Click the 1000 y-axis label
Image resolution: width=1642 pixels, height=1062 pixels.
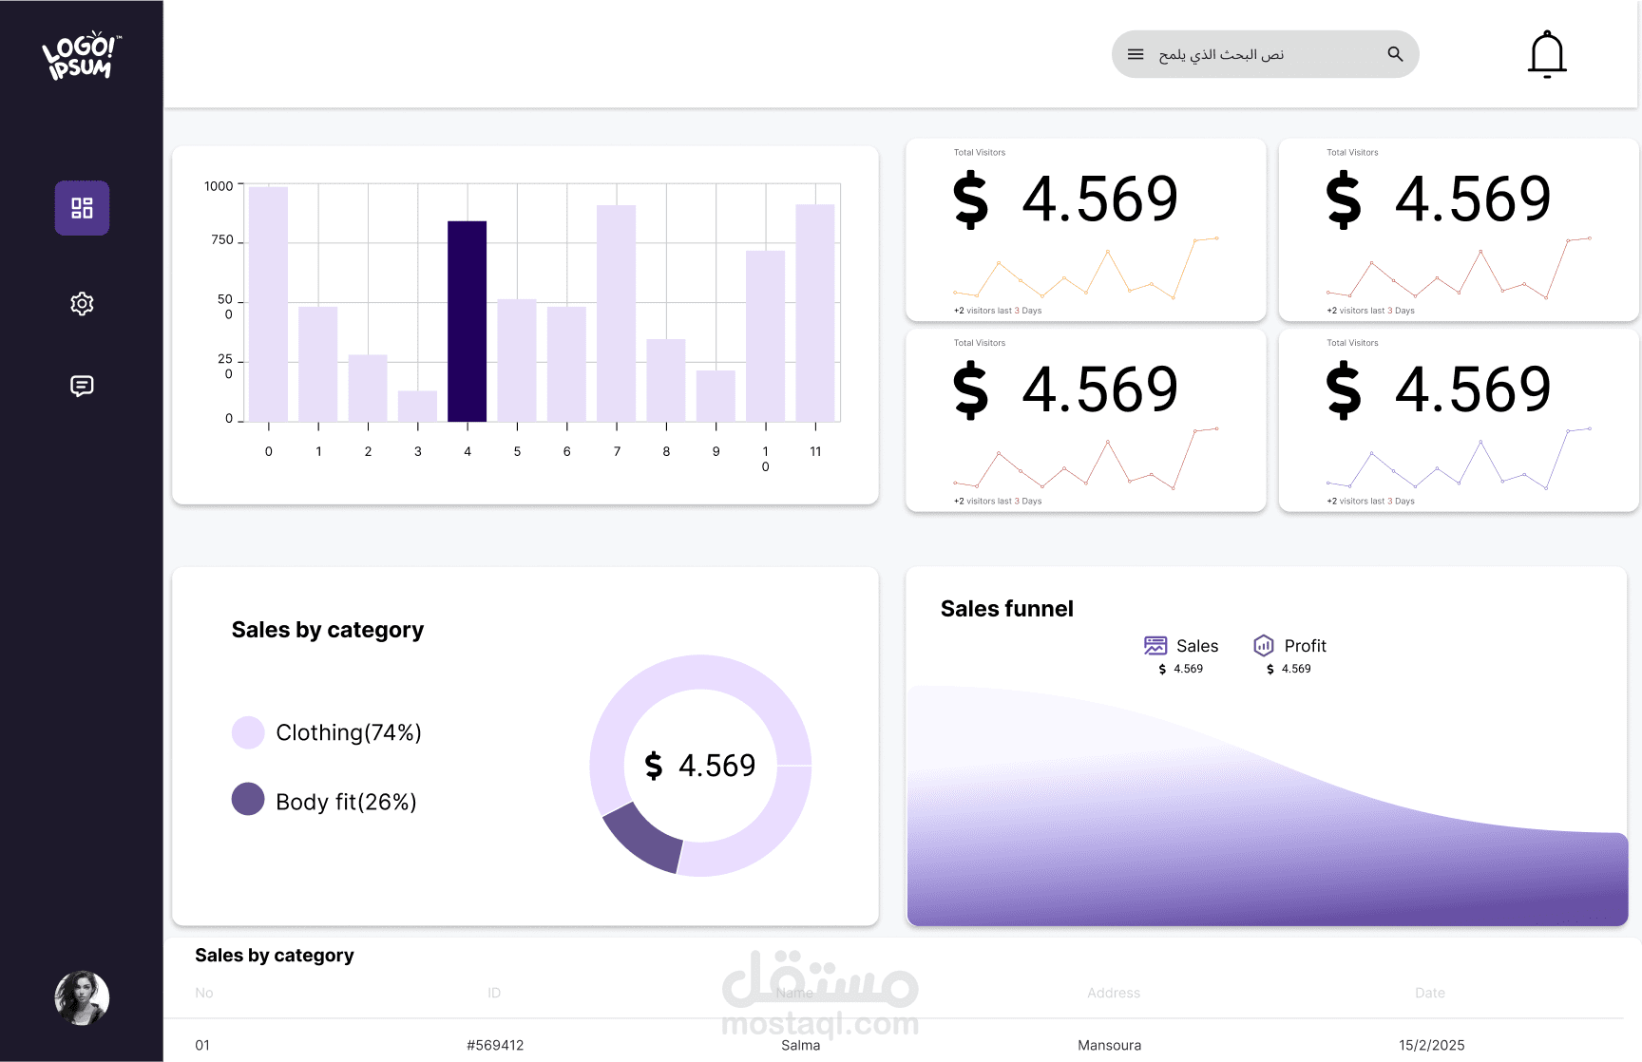coord(219,186)
